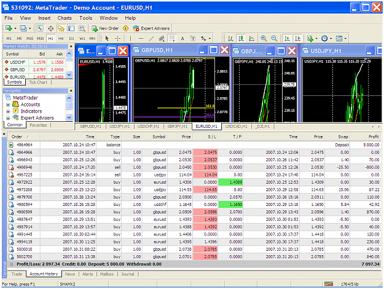The width and height of the screenshot is (384, 289).
Task: Click the GBPUSD row in Market Watch
Action: point(34,69)
